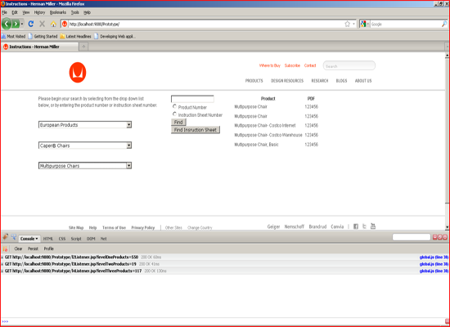Clear the Firebug console
Screen dimensions: 450x327
18,249
